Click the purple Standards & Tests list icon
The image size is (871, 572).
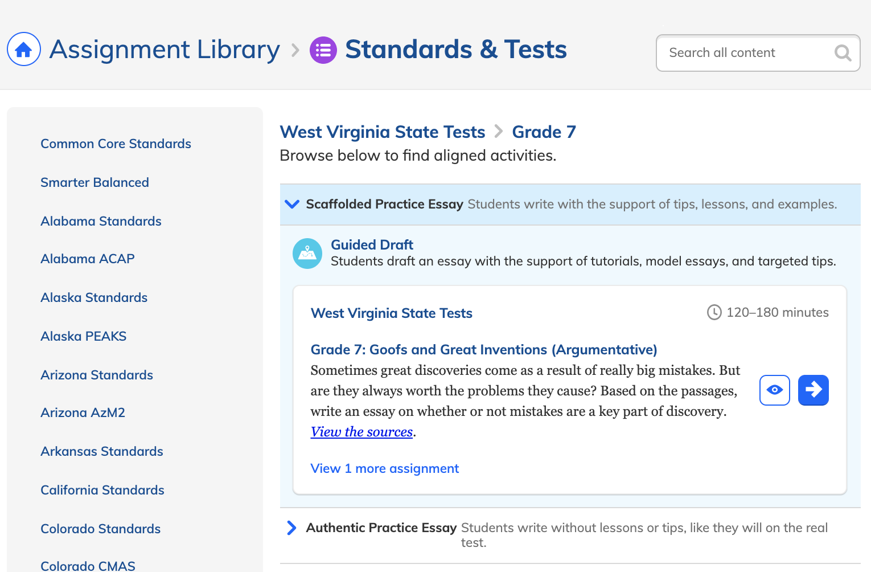pos(323,50)
